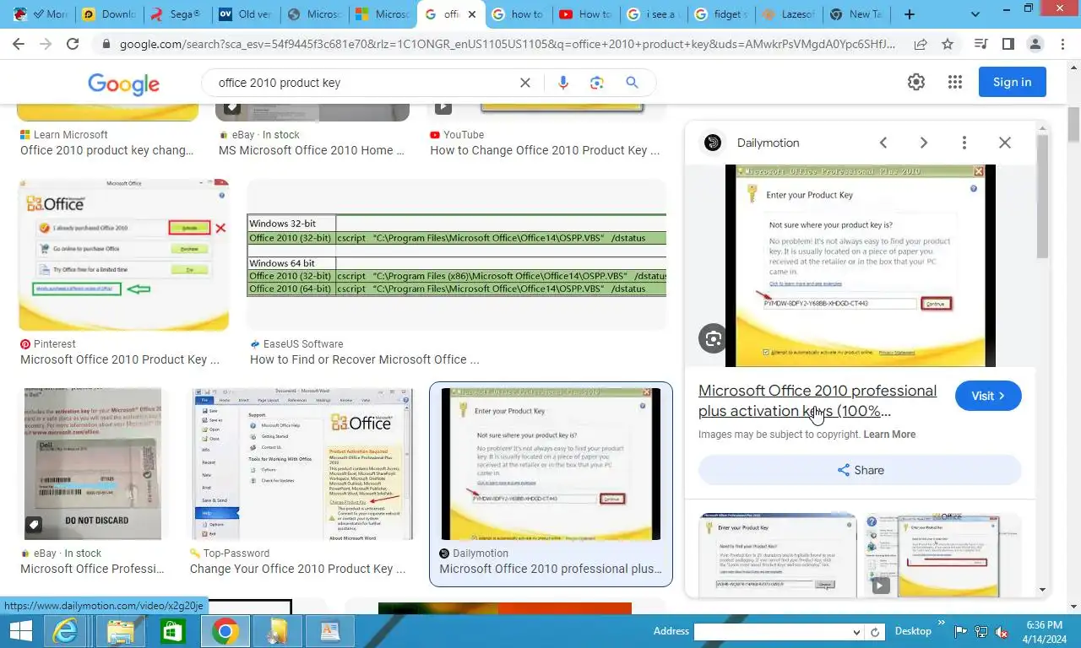Expand the taskbar Address dropdown

coord(856,632)
